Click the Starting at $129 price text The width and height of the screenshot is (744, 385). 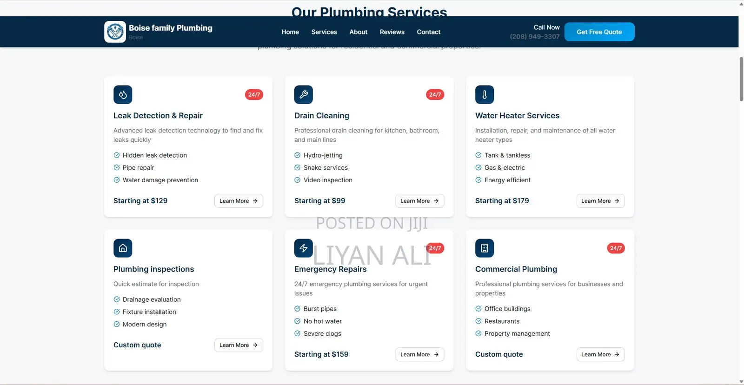pos(140,200)
